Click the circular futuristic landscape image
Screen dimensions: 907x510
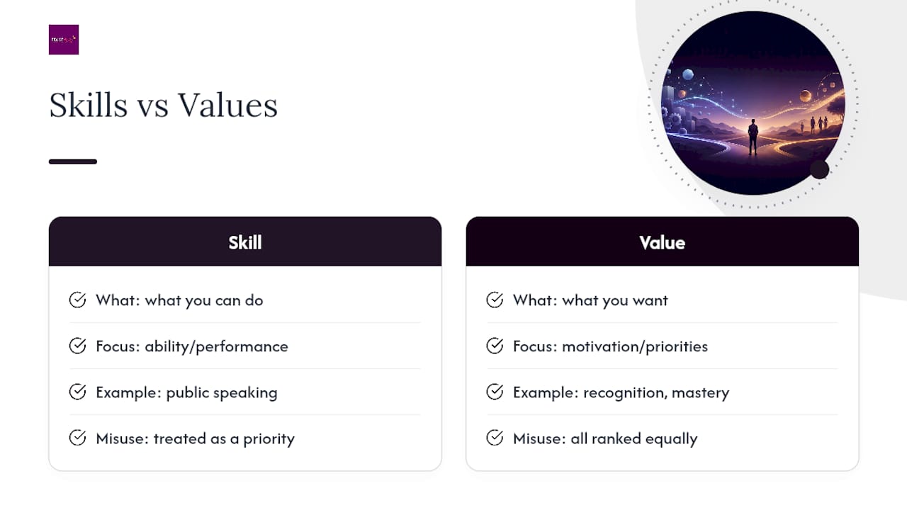[x=753, y=103]
